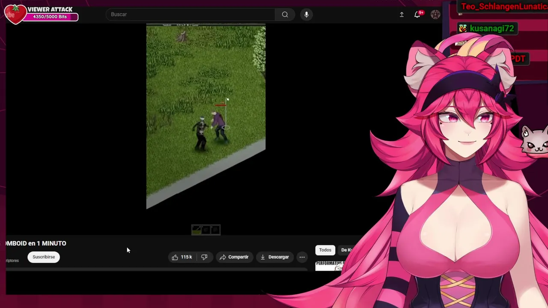The height and width of the screenshot is (308, 548).
Task: Open the PERFORMATIVE recommended video thumbnail
Action: tap(330, 266)
